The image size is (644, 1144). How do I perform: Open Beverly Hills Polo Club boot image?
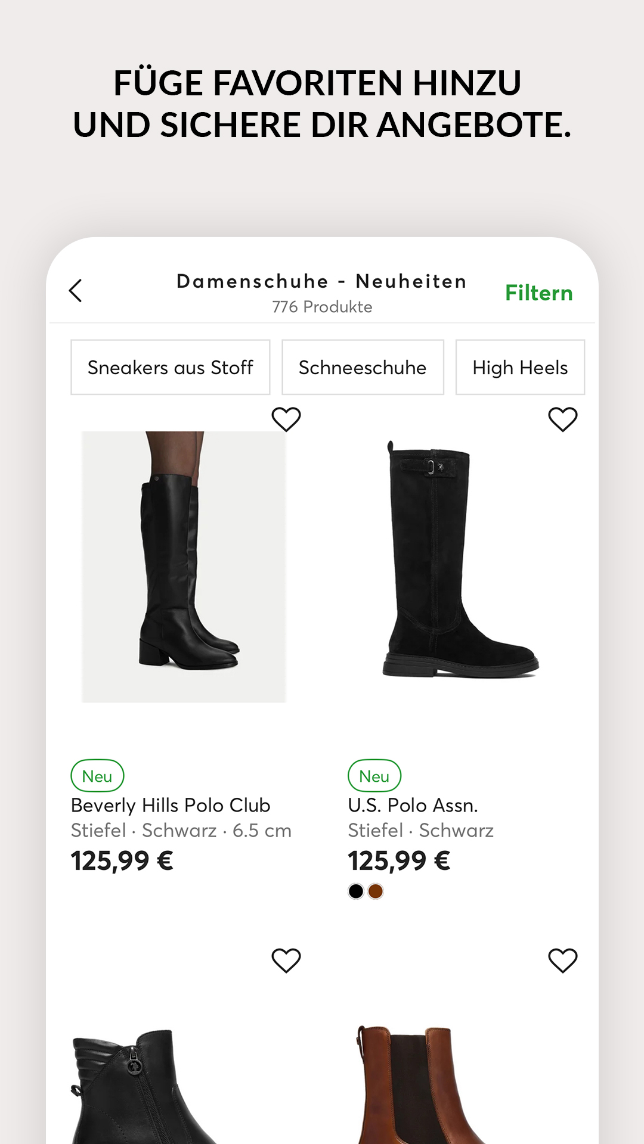(x=184, y=567)
